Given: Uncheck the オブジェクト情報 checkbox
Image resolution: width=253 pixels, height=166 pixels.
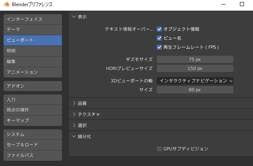Looking at the screenshot, I should coord(159,29).
